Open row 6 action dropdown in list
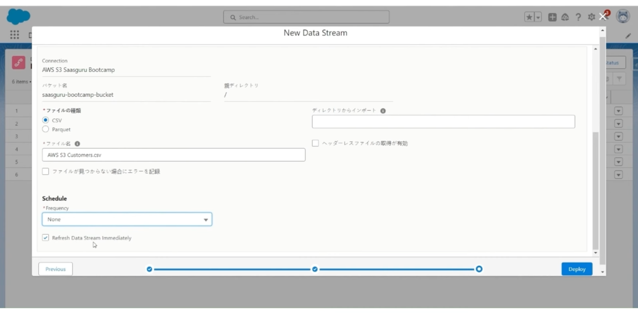 pyautogui.click(x=618, y=174)
